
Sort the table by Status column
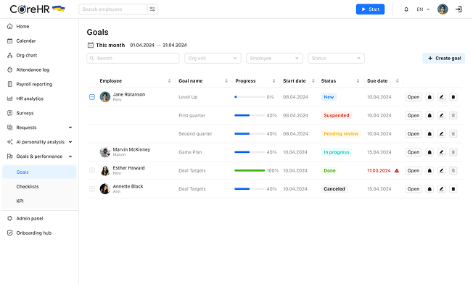pos(358,80)
